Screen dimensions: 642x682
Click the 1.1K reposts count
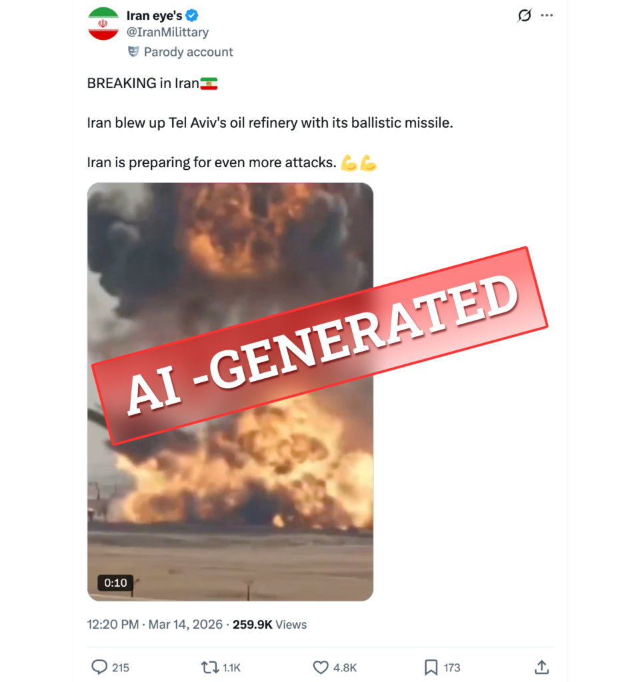[231, 667]
